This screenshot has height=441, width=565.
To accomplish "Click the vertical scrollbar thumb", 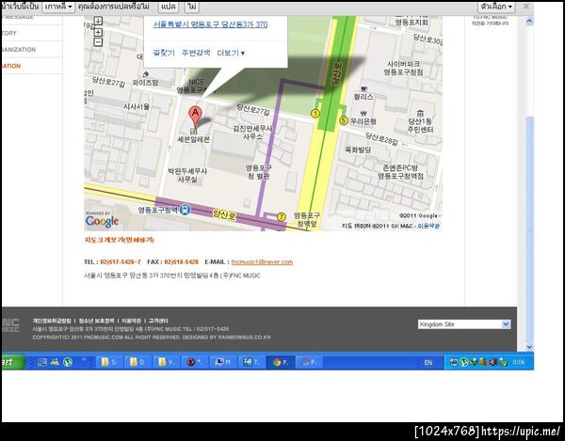I will 529,228.
